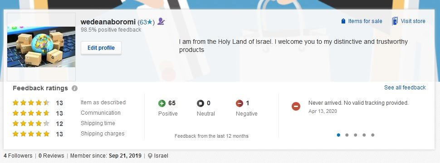Click the purple profile badge icon next to username
This screenshot has width=440, height=163.
(x=161, y=21)
